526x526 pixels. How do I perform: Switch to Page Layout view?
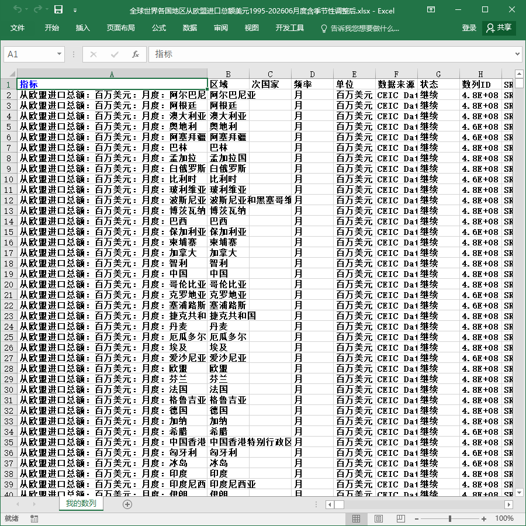[x=378, y=518]
